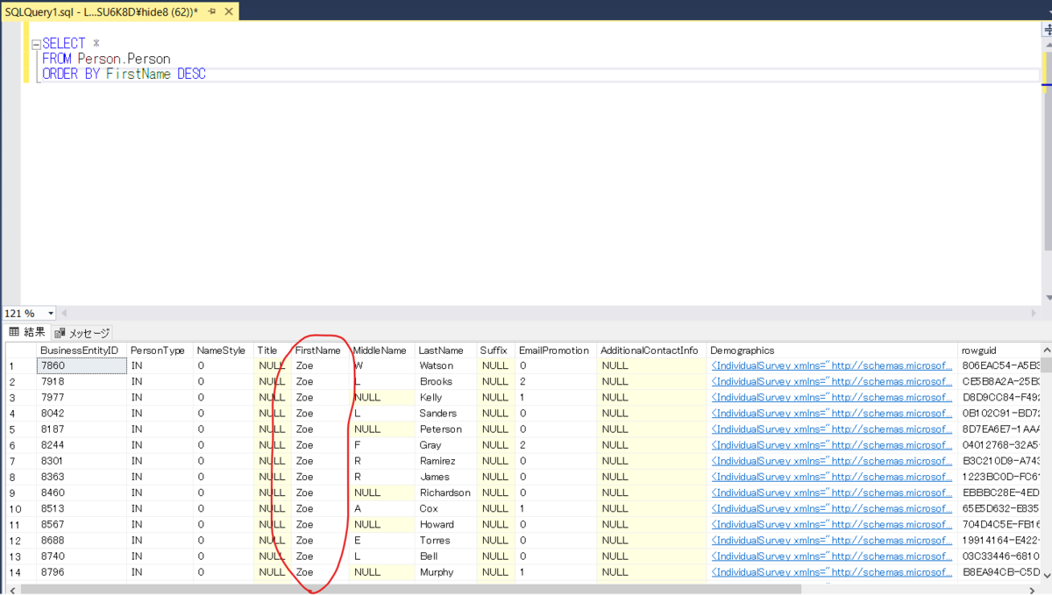Place cursor on FROM Person.Person line
Viewport: 1052px width, 595px height.
click(106, 59)
